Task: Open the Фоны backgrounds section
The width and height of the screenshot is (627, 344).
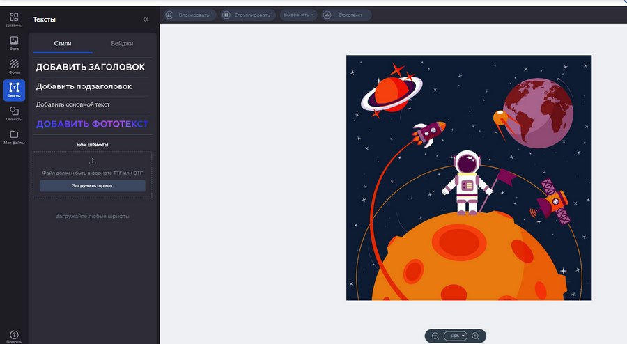Action: 14,67
